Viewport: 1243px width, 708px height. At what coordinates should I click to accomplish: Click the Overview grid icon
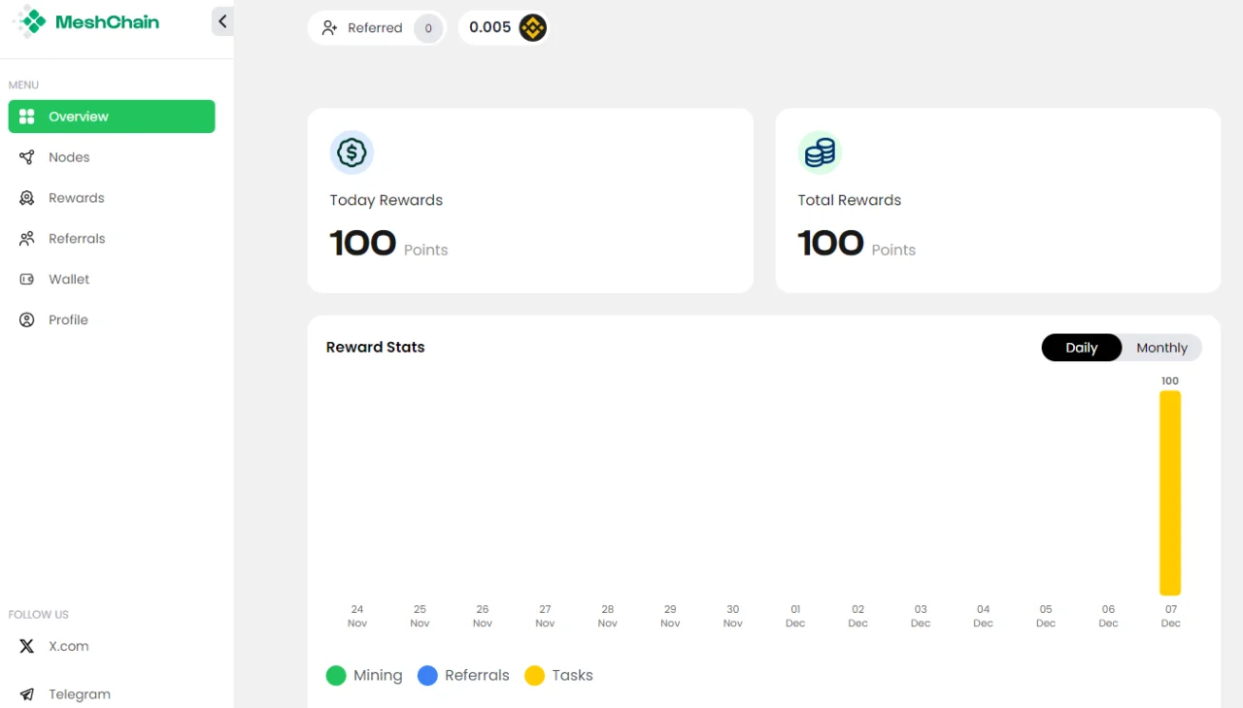pyautogui.click(x=27, y=117)
